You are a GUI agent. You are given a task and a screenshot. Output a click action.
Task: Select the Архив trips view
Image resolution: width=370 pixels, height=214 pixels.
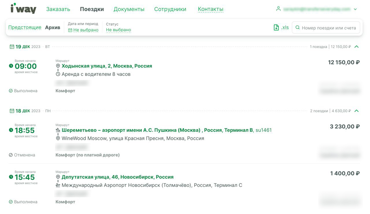53,27
